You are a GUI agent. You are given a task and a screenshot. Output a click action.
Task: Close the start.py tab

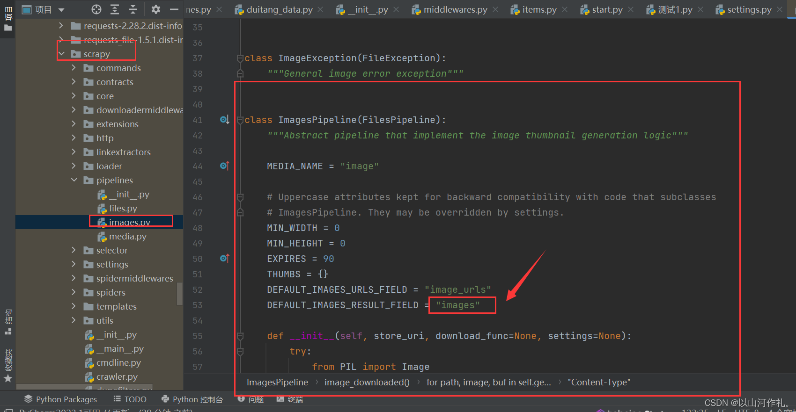point(631,9)
